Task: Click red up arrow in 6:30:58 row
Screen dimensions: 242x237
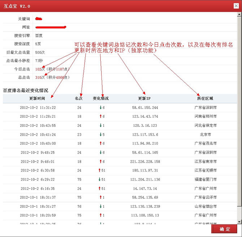Action: (99, 170)
